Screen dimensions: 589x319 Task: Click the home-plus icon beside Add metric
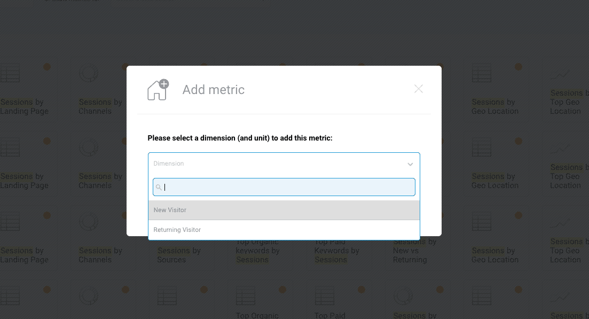(x=158, y=89)
